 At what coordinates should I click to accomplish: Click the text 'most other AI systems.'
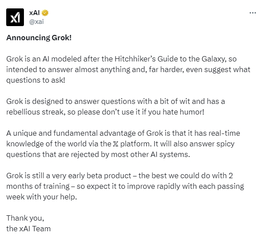pos(151,154)
